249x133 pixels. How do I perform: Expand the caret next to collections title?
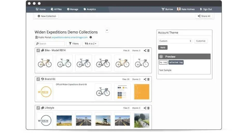click(107, 30)
